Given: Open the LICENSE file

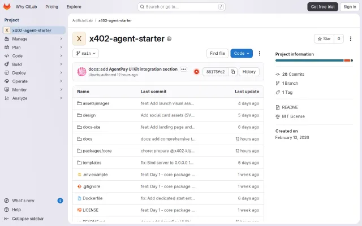Looking at the screenshot, I should click(90, 210).
